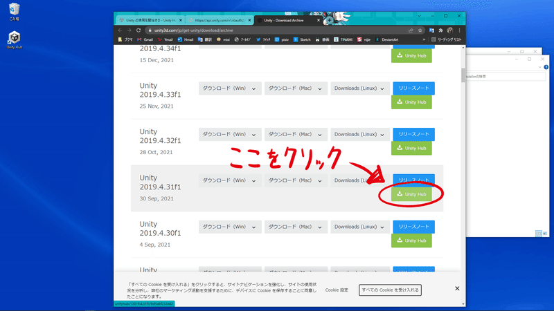Open the 翻訳 translate bookmark
The height and width of the screenshot is (311, 554).
(x=204, y=40)
